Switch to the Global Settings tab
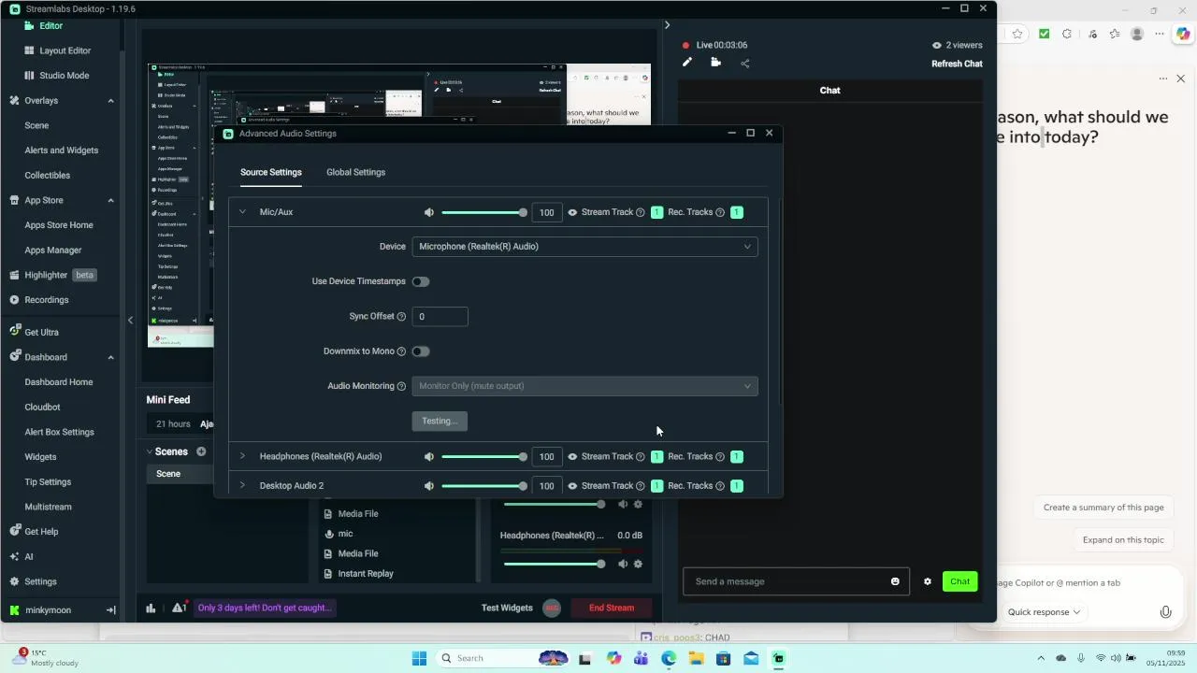Viewport: 1197px width, 673px height. (x=355, y=172)
